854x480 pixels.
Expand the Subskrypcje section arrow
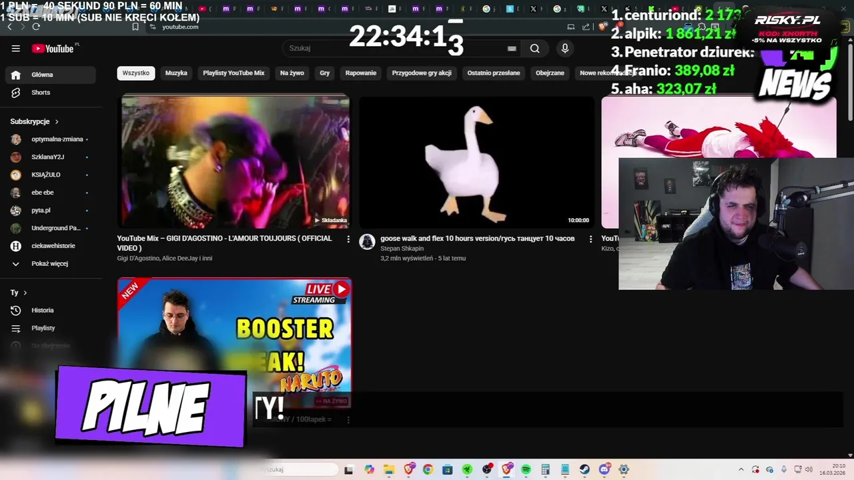(57, 121)
